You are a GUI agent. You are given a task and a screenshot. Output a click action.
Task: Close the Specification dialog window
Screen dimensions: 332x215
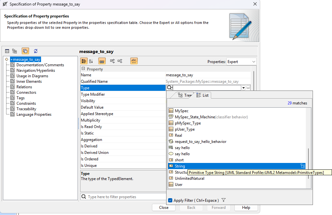coord(255,4)
